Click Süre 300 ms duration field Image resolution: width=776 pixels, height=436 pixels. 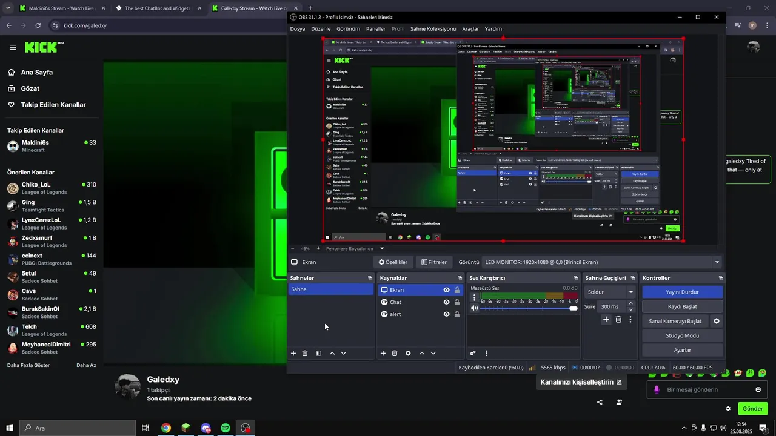point(616,306)
